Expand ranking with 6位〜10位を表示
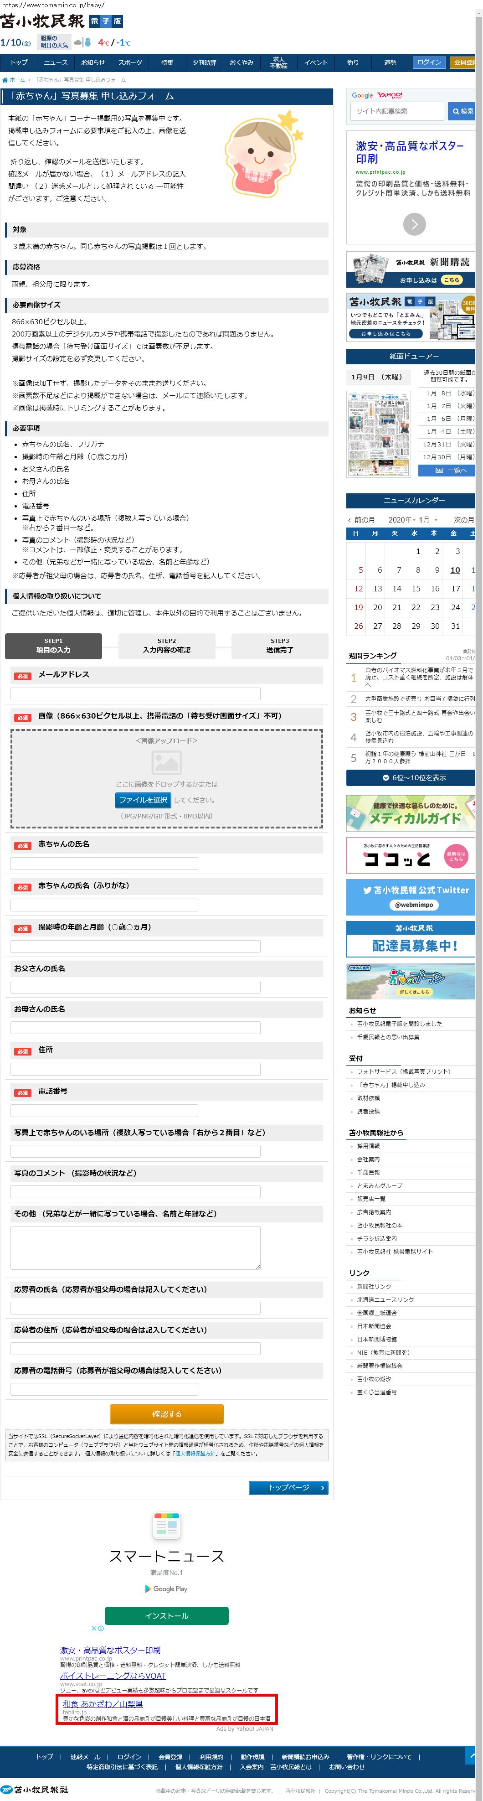The image size is (483, 1801). (x=410, y=777)
